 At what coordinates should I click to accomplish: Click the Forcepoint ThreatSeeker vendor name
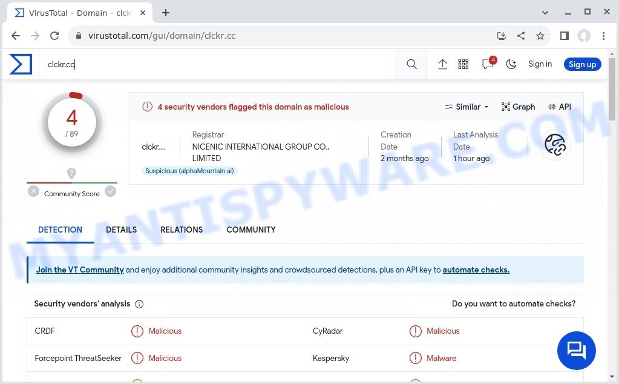(x=78, y=359)
